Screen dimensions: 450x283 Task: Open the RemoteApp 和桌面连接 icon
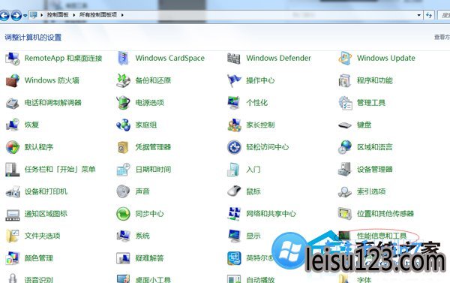[x=12, y=59]
